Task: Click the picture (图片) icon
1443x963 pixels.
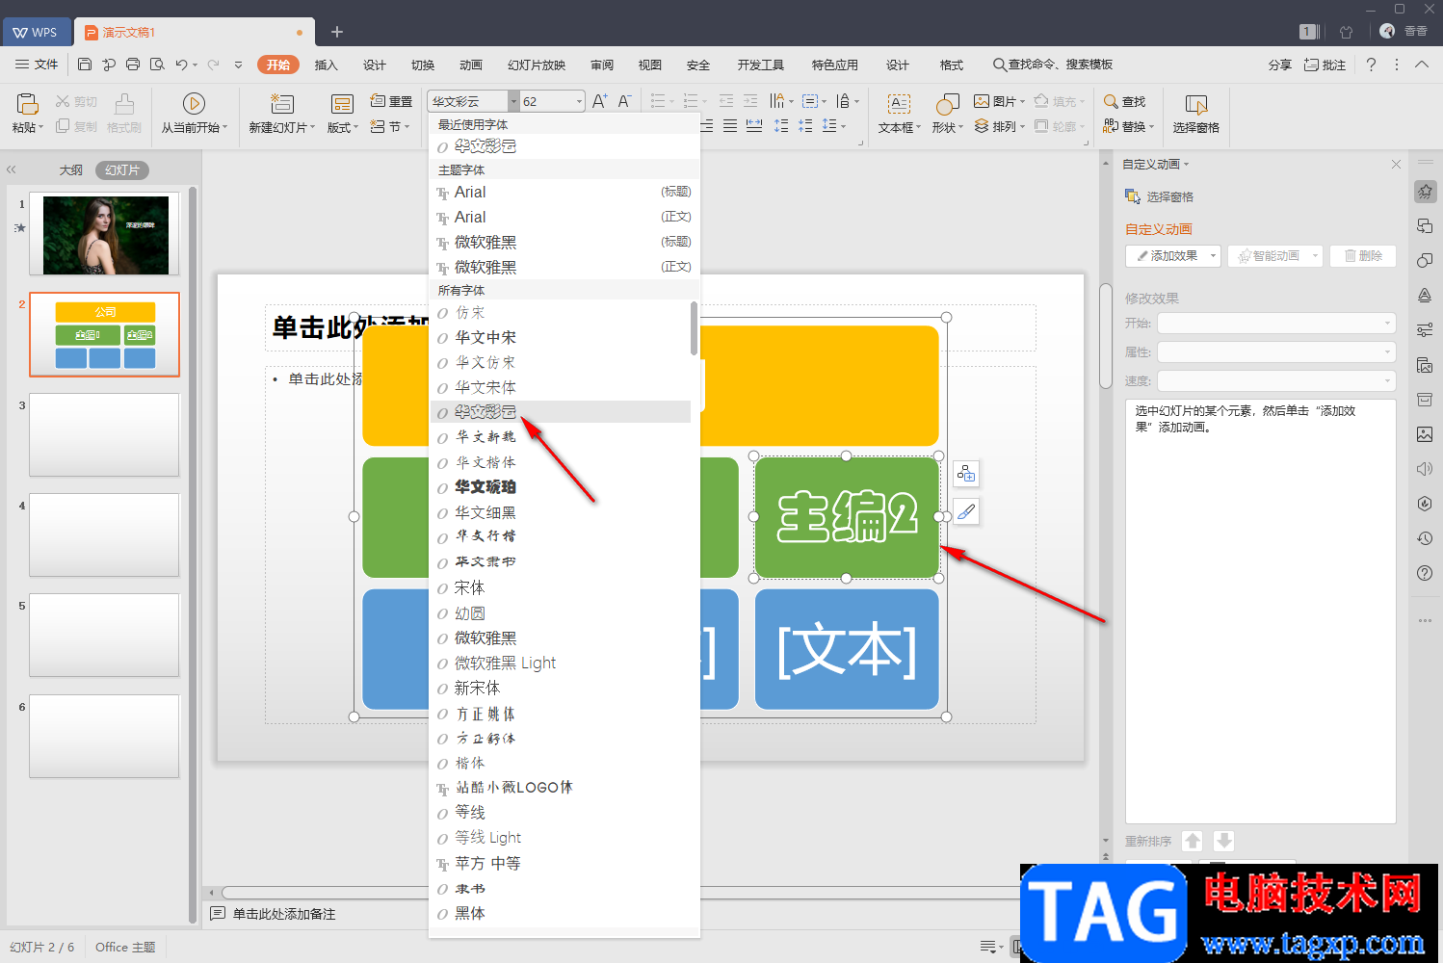Action: [x=982, y=101]
